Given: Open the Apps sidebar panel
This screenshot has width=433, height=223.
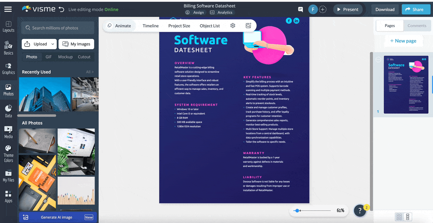Looking at the screenshot, I should (x=8, y=197).
